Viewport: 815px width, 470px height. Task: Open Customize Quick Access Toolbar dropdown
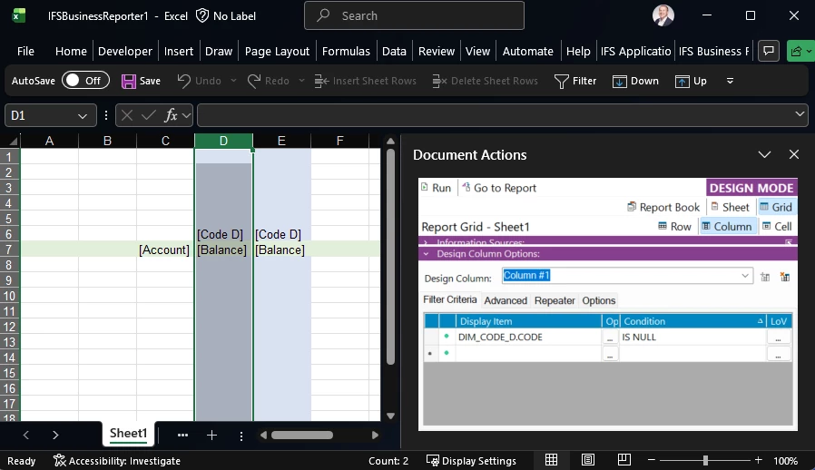point(730,81)
